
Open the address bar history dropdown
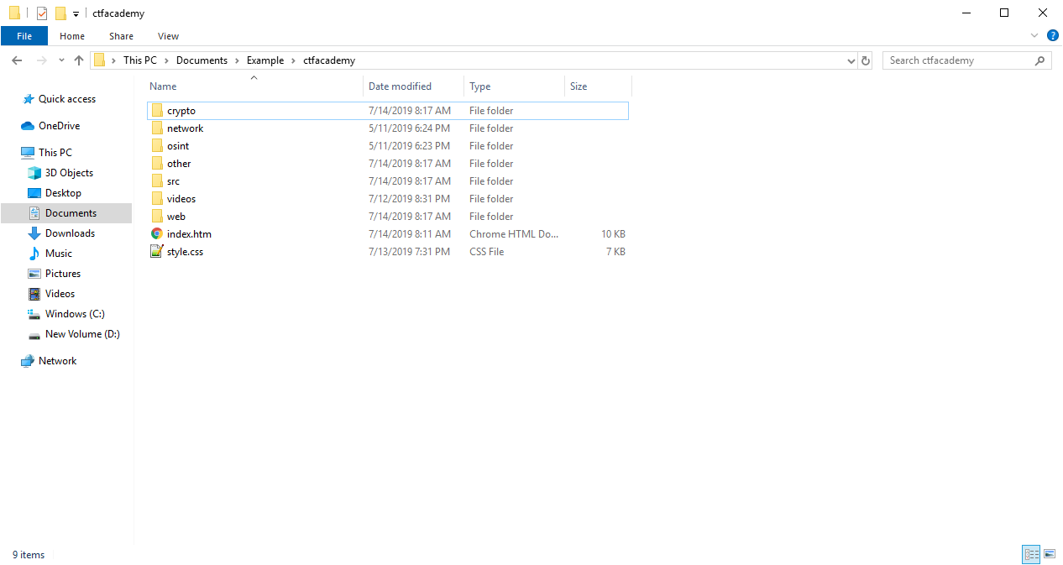tap(851, 60)
